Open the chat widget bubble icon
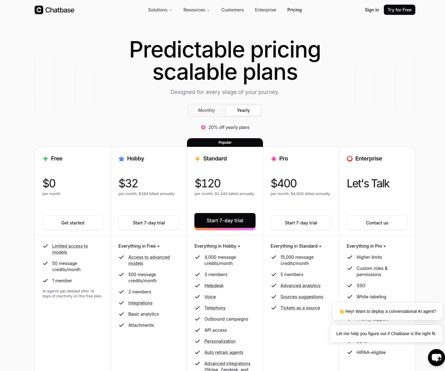The width and height of the screenshot is (445, 371). point(436,357)
